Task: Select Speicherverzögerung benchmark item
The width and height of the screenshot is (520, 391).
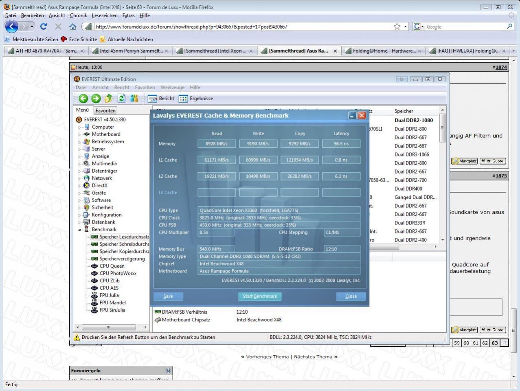Action: tap(122, 259)
